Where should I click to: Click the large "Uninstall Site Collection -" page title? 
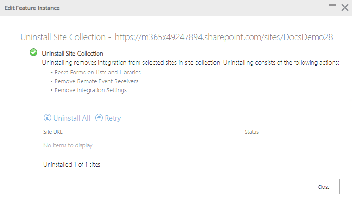(x=65, y=37)
